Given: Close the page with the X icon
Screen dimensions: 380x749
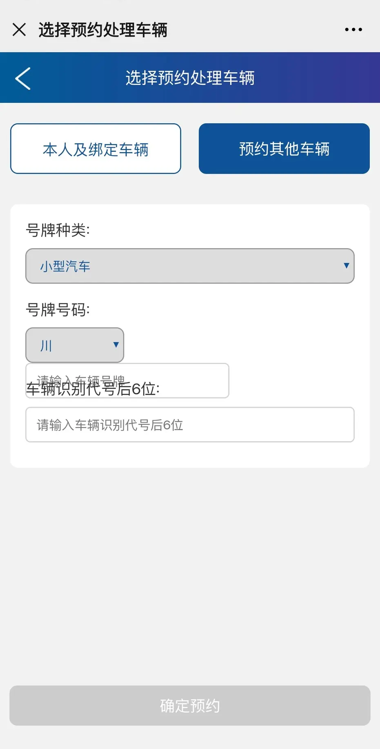Looking at the screenshot, I should 19,30.
